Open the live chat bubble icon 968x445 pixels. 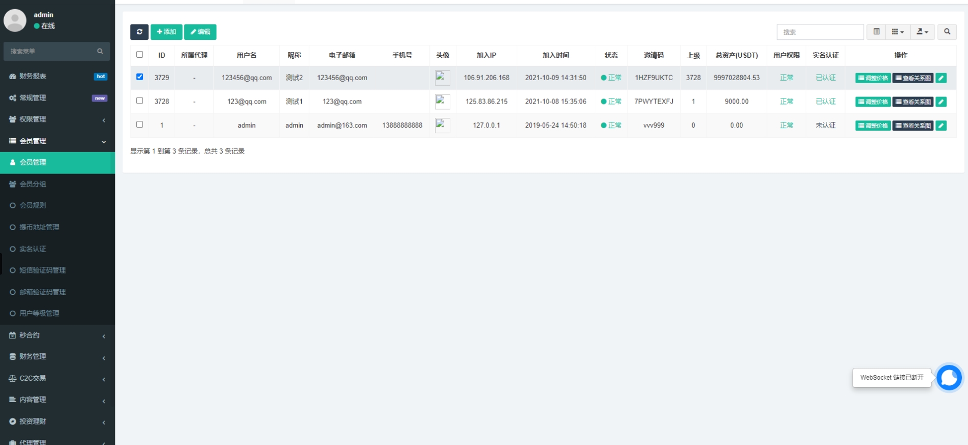tap(949, 378)
